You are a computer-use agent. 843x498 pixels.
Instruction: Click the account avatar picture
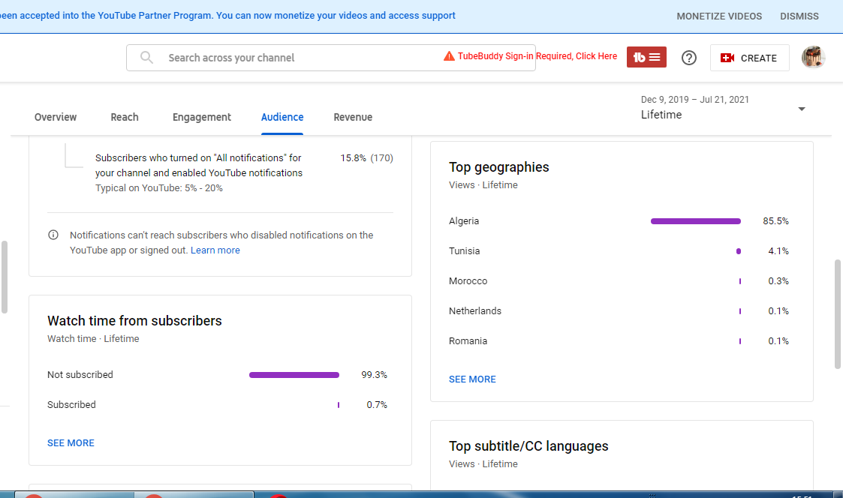click(x=813, y=57)
